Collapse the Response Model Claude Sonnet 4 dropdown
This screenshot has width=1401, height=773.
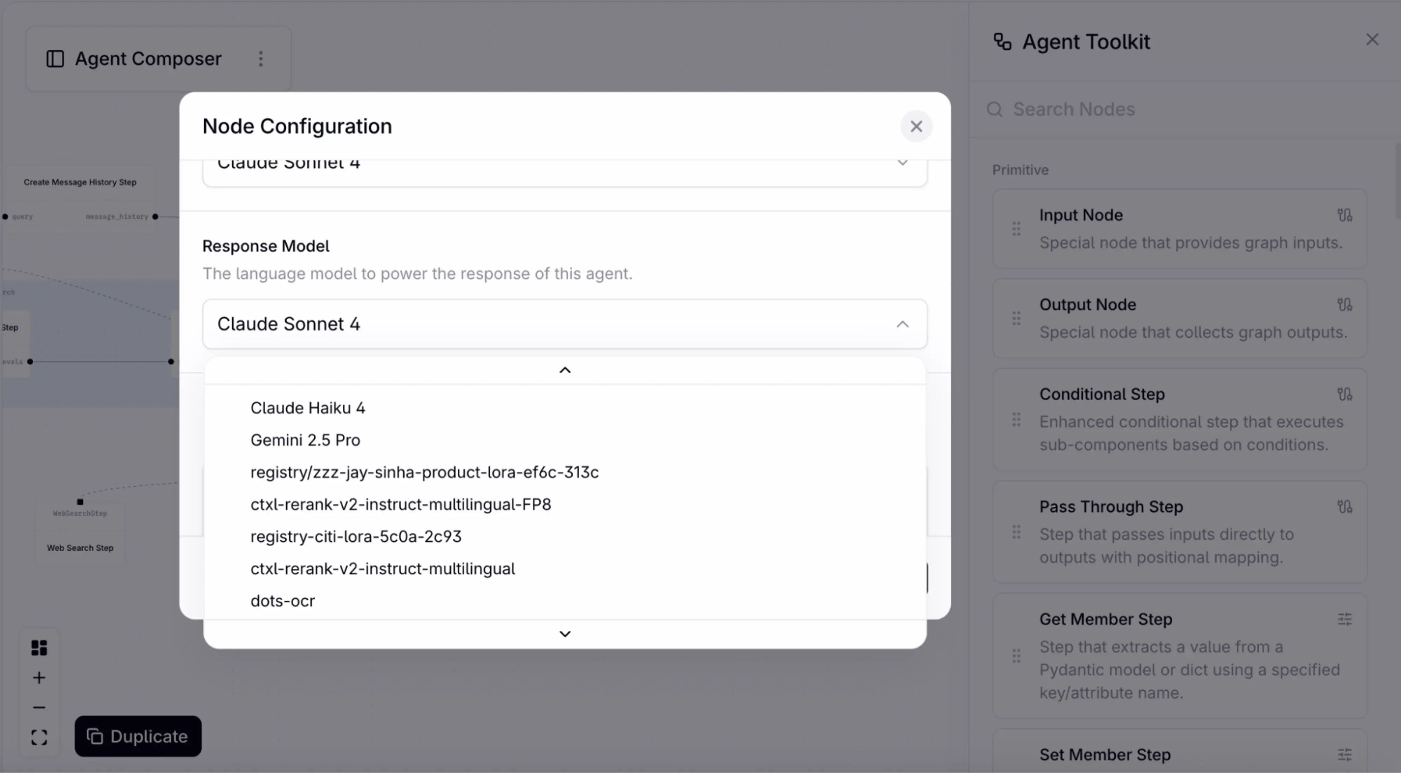tap(902, 324)
